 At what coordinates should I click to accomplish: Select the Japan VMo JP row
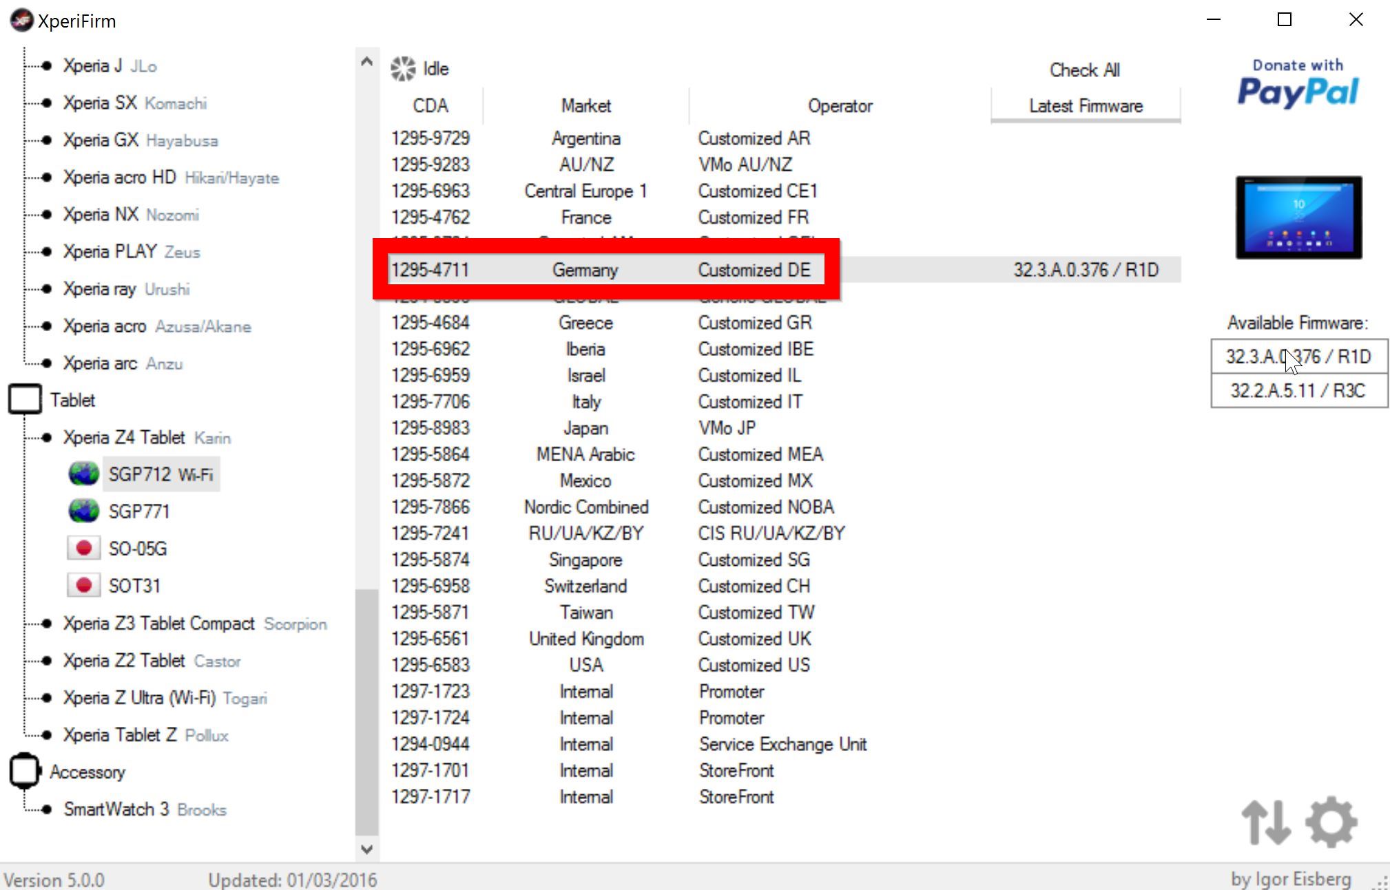click(x=783, y=428)
